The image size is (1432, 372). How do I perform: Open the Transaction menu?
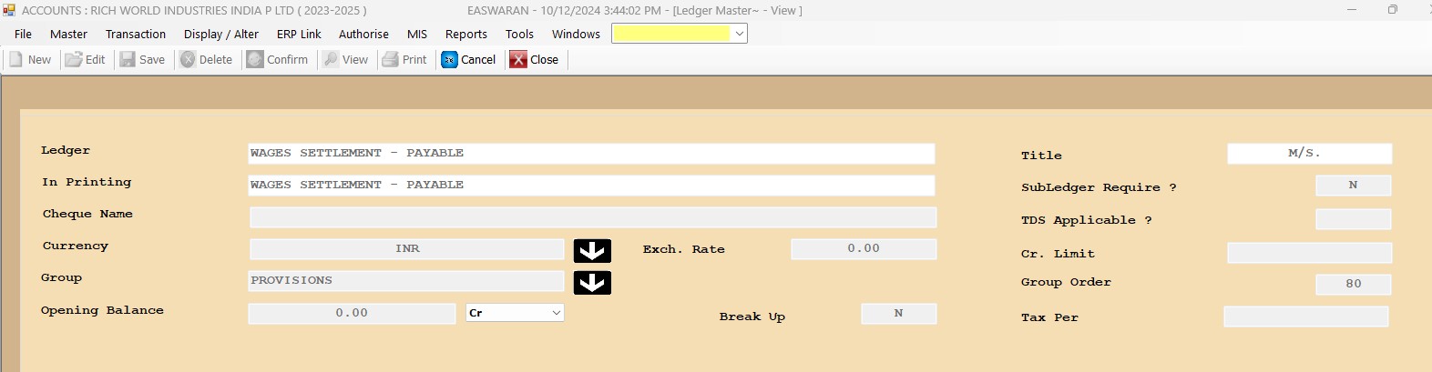[x=136, y=35]
